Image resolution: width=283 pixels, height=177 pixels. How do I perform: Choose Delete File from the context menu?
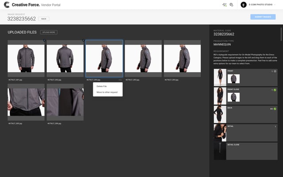click(x=102, y=86)
